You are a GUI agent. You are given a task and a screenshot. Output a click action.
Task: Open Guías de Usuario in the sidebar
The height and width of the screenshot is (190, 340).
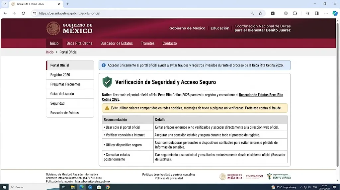pyautogui.click(x=70, y=94)
